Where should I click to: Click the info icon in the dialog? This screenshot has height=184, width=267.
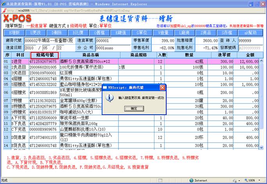[x=110, y=98]
